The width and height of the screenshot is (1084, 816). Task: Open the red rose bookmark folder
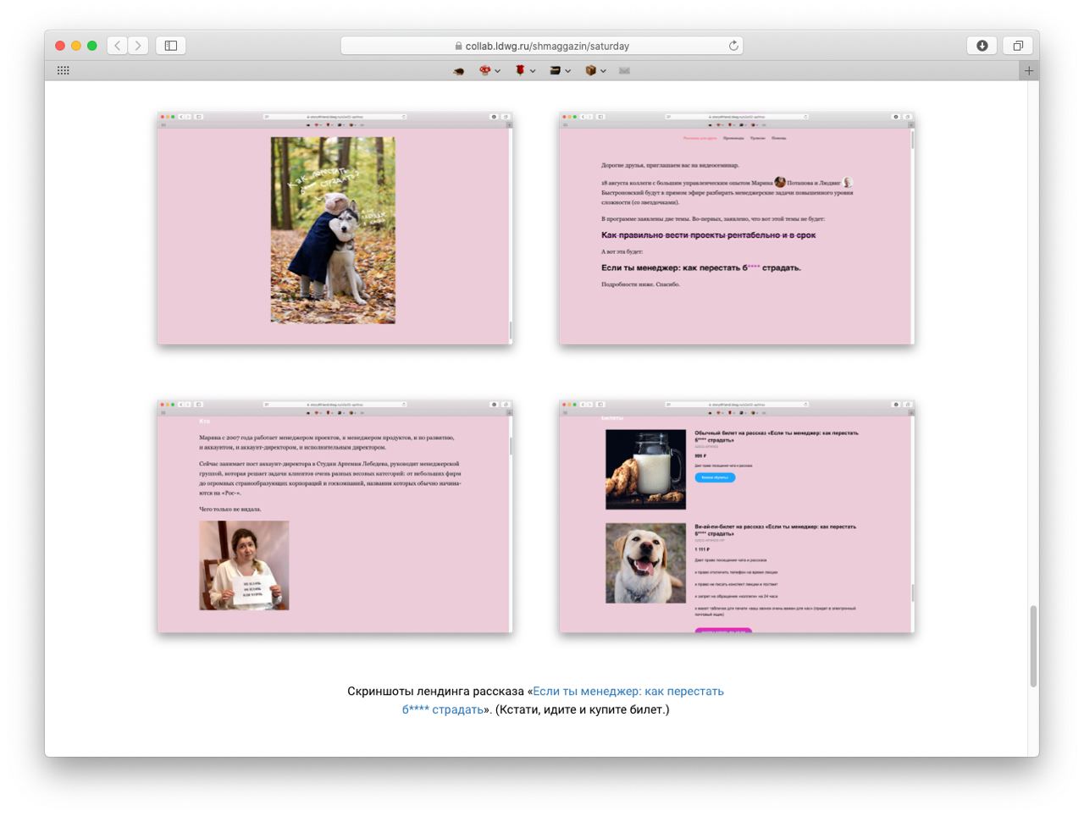pos(525,71)
